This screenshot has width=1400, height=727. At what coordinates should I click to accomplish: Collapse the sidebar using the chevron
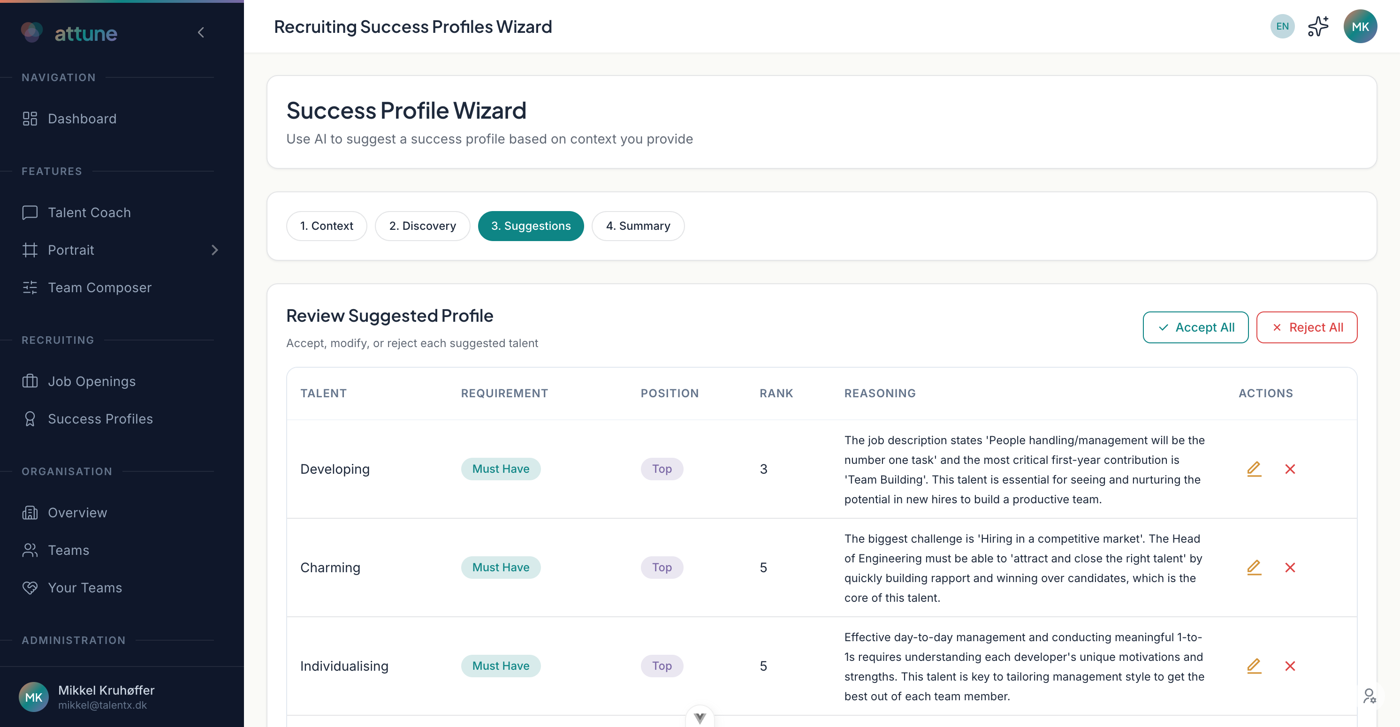point(200,32)
